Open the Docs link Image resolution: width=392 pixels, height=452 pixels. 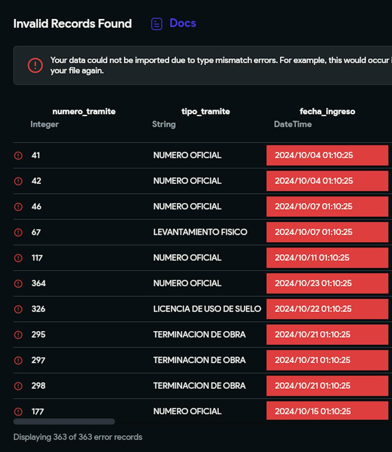[183, 24]
